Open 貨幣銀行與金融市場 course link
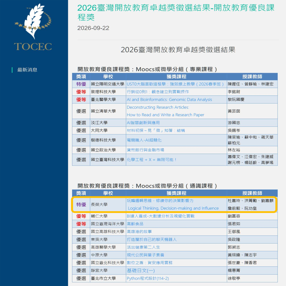286x286 pixels. point(145,150)
